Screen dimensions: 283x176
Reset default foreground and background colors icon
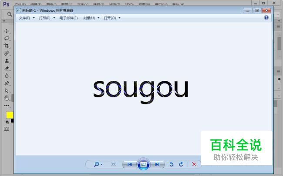pos(7,122)
